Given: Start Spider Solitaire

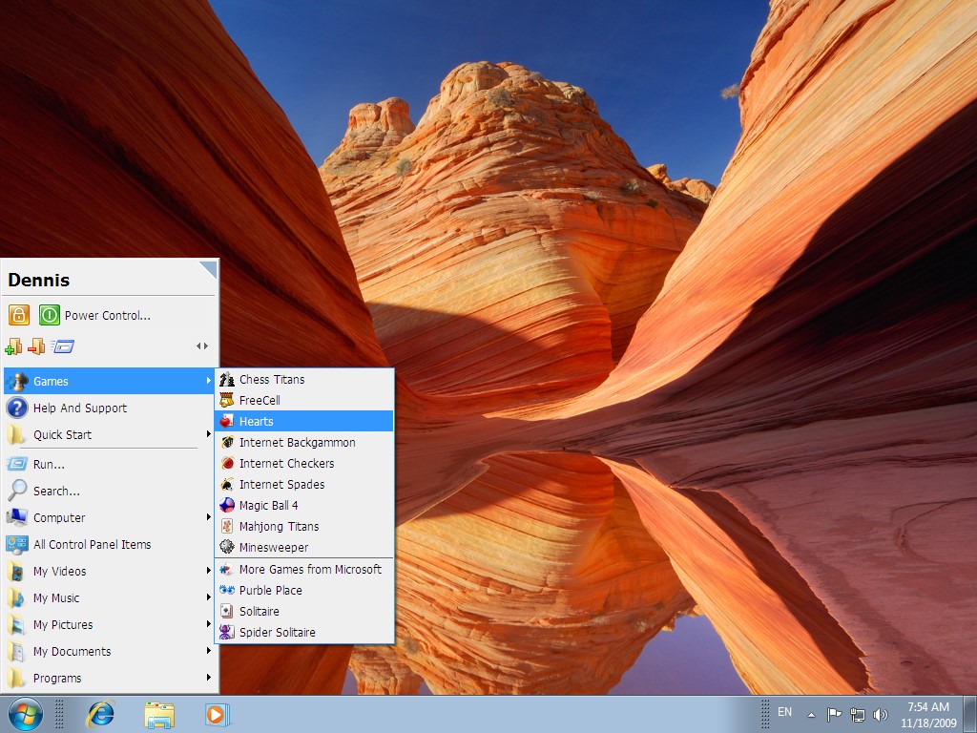Looking at the screenshot, I should [304, 632].
